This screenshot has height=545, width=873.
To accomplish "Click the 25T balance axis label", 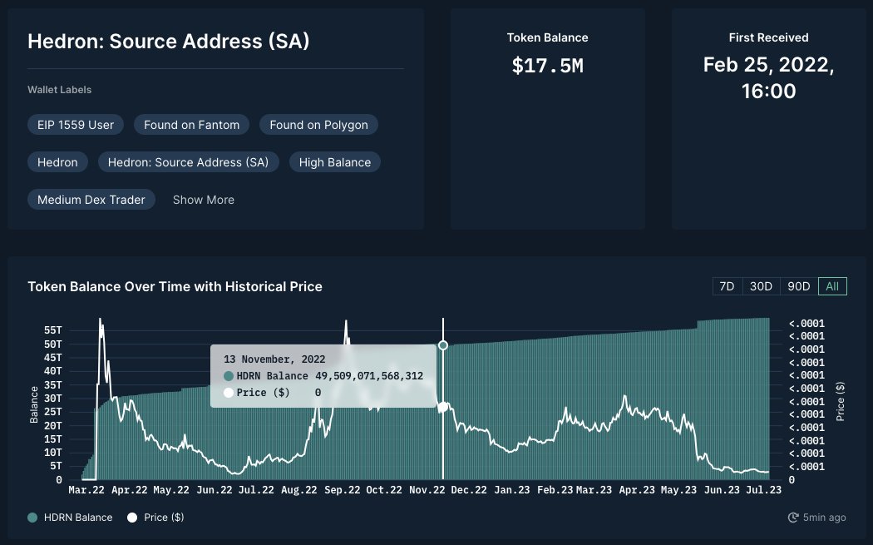I will [53, 412].
